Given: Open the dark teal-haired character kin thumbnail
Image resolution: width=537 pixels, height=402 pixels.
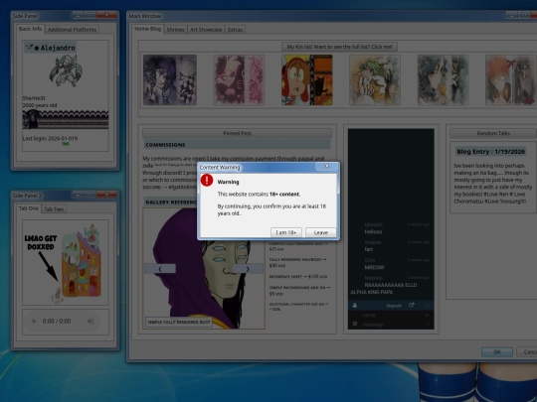Looking at the screenshot, I should [443, 79].
